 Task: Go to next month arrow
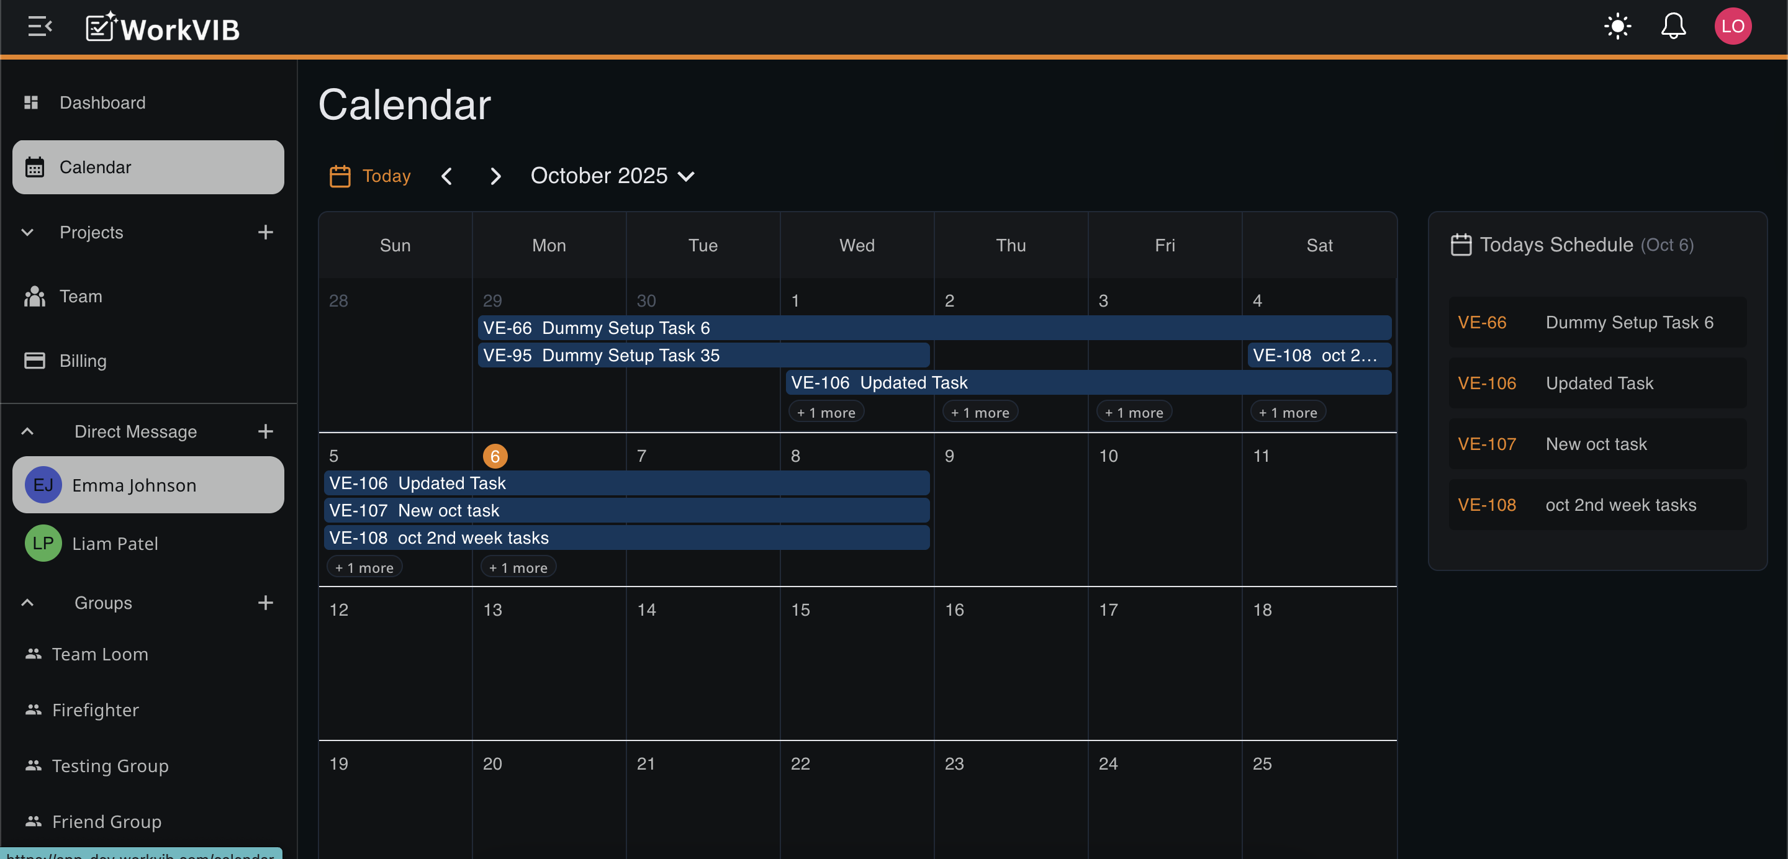click(x=495, y=176)
